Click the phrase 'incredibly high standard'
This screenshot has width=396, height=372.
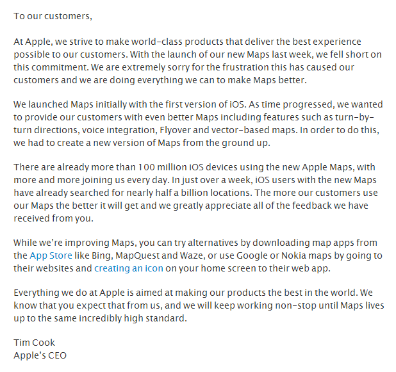pyautogui.click(x=133, y=318)
